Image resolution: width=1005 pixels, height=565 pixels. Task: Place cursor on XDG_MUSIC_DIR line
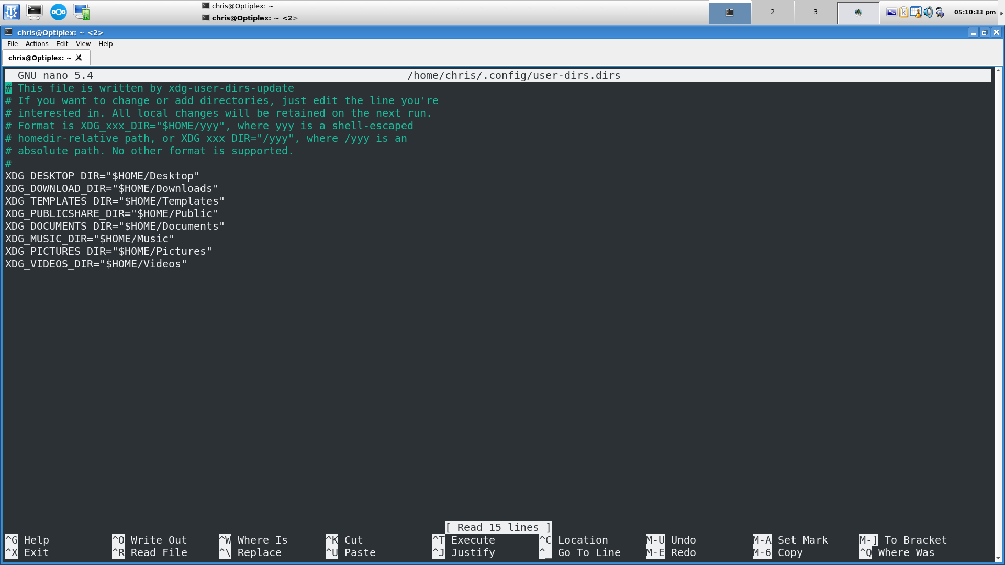(90, 239)
